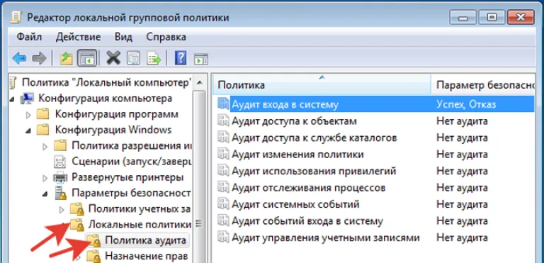Click the Show/Hide action pane icon

(x=201, y=58)
